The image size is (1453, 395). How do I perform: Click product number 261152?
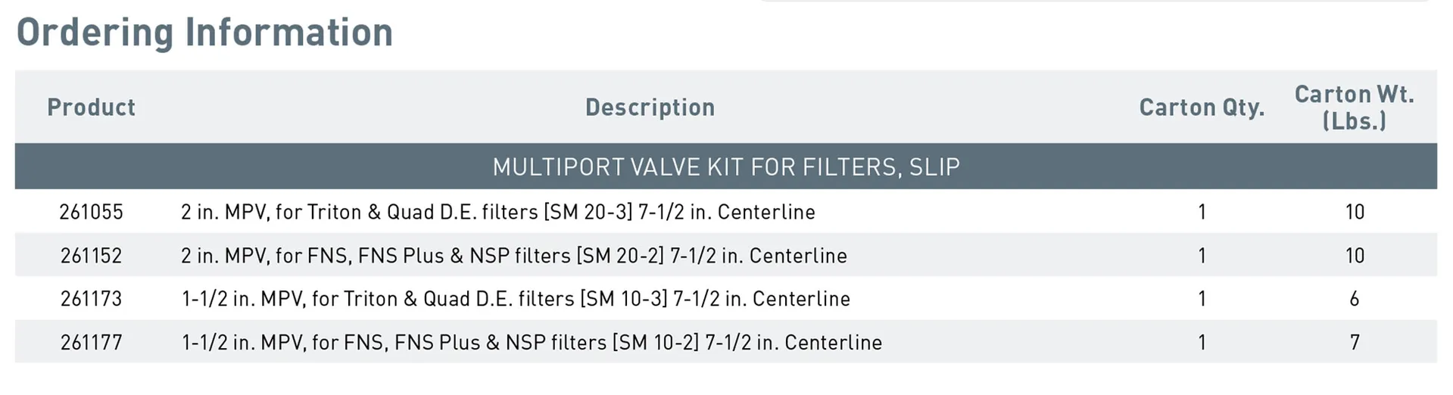[x=91, y=256]
